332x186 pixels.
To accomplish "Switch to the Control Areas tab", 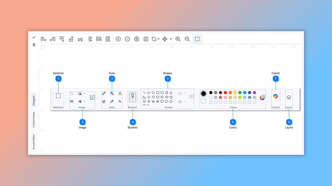I will click(33, 119).
